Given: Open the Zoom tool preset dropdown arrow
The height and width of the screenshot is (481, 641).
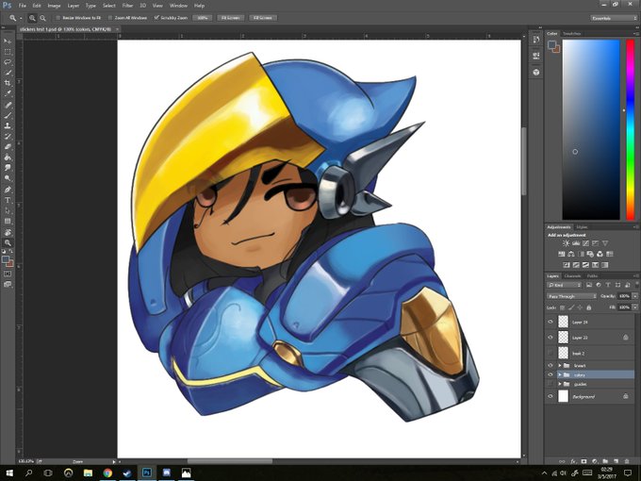Looking at the screenshot, I should pyautogui.click(x=21, y=18).
